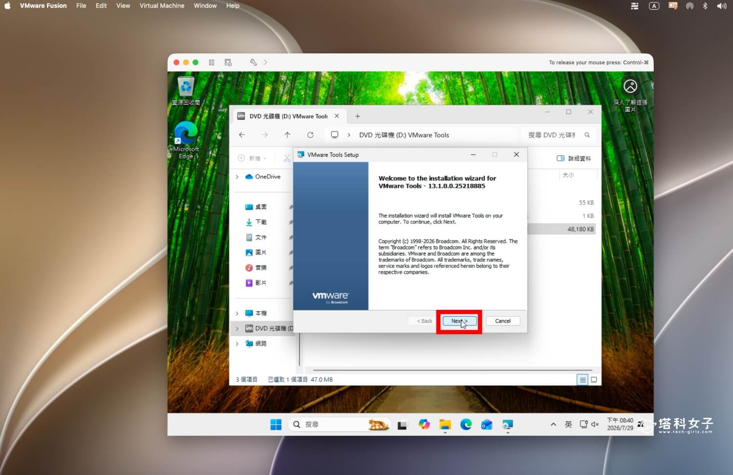Open Outlook from the taskbar
Viewport: 733px width, 475px height.
coord(486,425)
